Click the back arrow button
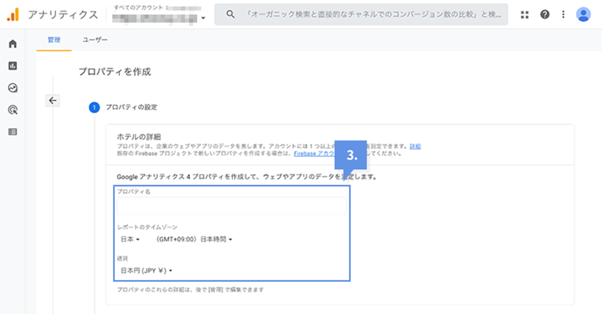 pos(53,100)
